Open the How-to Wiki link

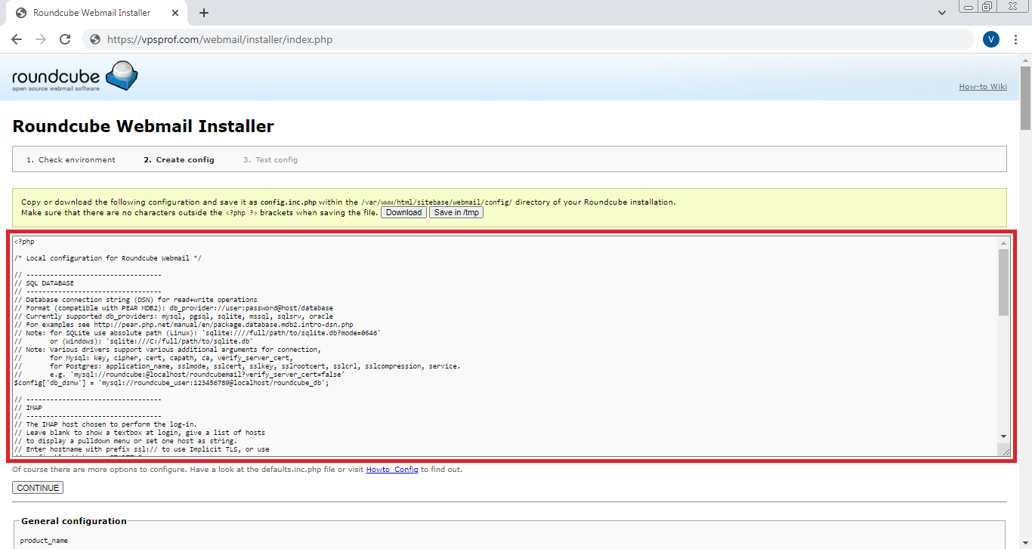983,86
